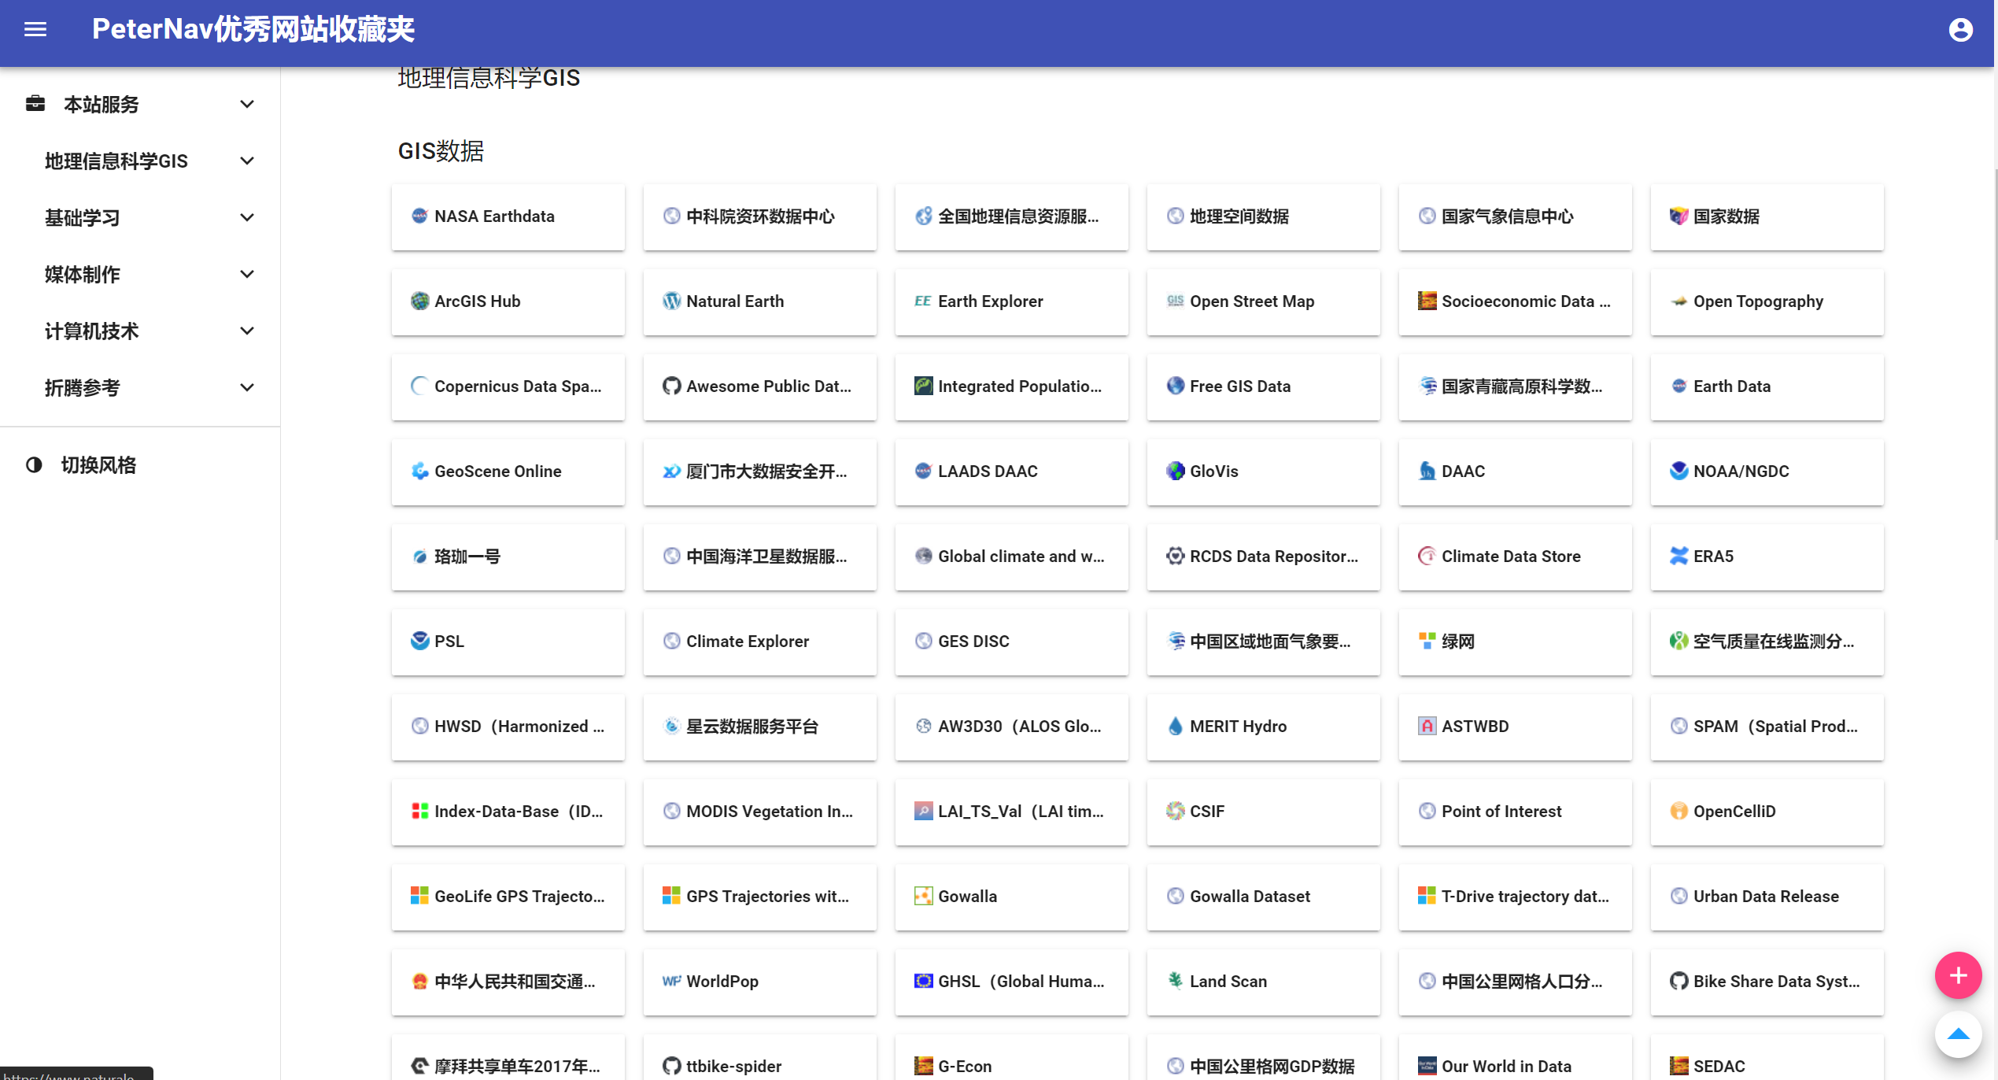Open the Gowalla Dataset card
Viewport: 1998px width, 1080px height.
(1263, 897)
